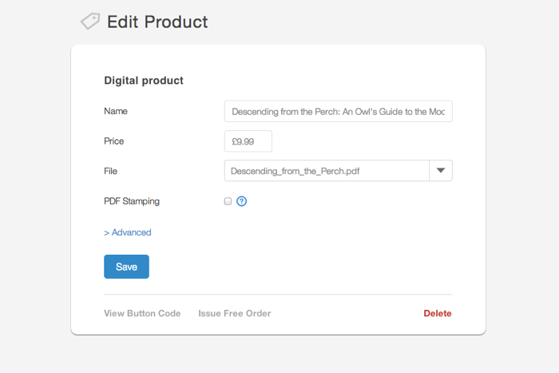Open the File dropdown arrow

point(441,171)
